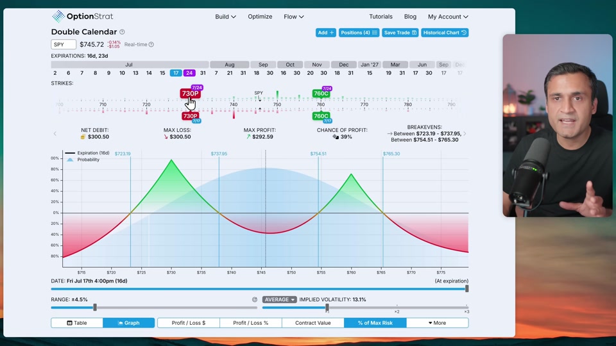Viewport: 616px width, 346px height.
Task: Click the Oct month header
Action: click(x=290, y=65)
